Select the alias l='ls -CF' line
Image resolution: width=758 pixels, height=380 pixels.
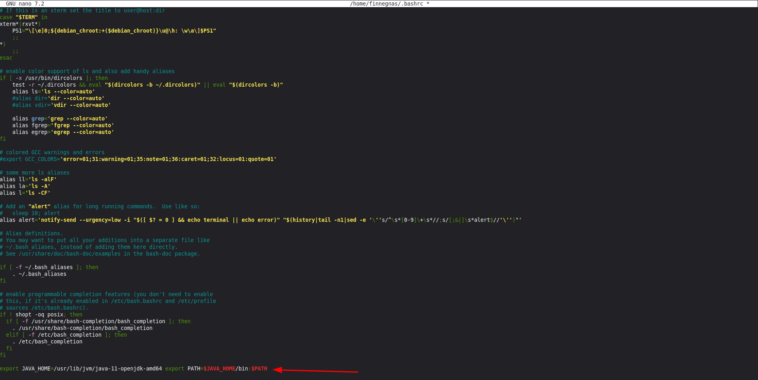(25, 193)
